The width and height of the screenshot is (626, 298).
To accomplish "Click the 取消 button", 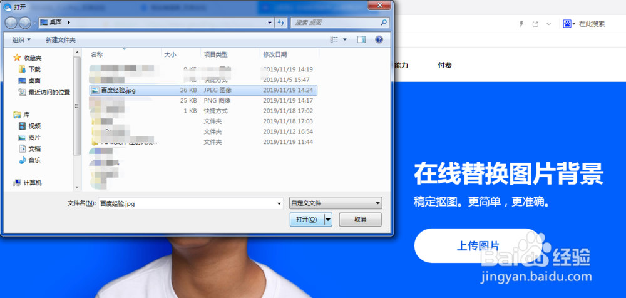I will coord(360,219).
